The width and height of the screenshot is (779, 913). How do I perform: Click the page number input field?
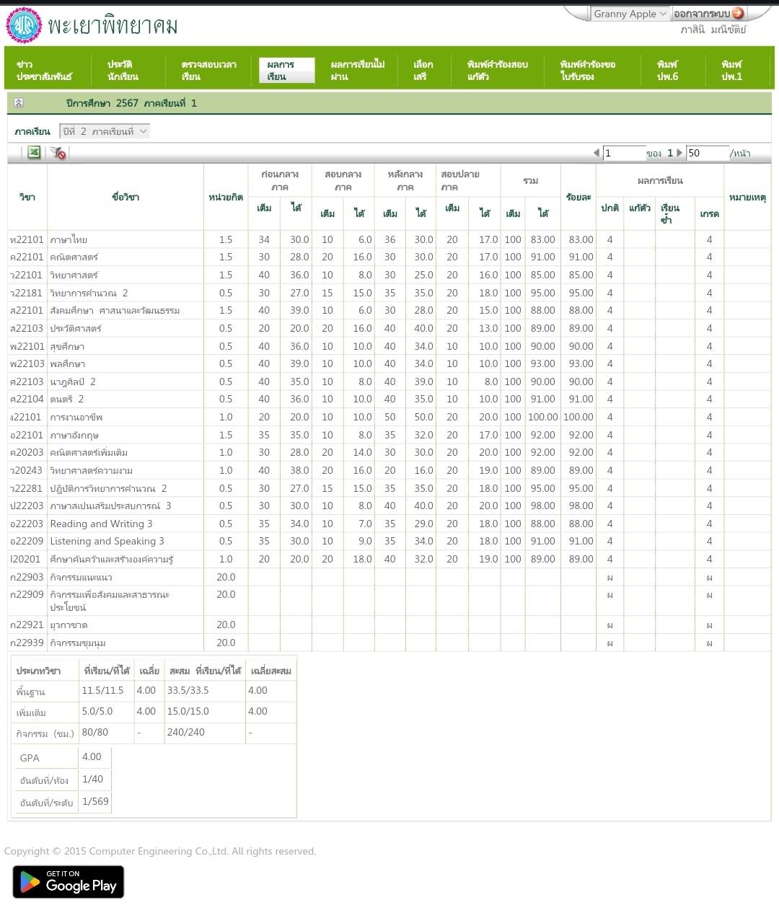tap(624, 153)
